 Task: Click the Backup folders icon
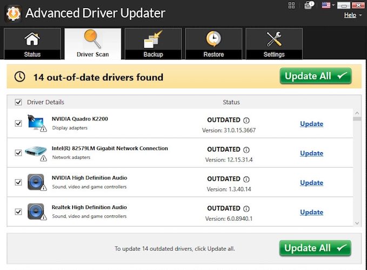pyautogui.click(x=152, y=39)
